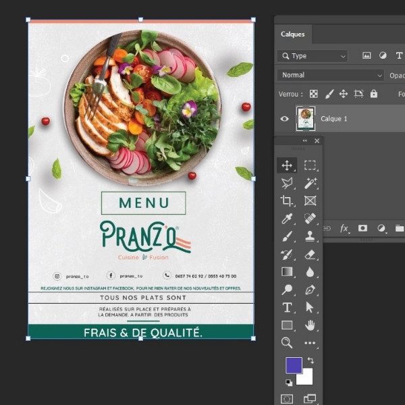Hide the Calque 1 layer with the eye icon

(x=285, y=119)
